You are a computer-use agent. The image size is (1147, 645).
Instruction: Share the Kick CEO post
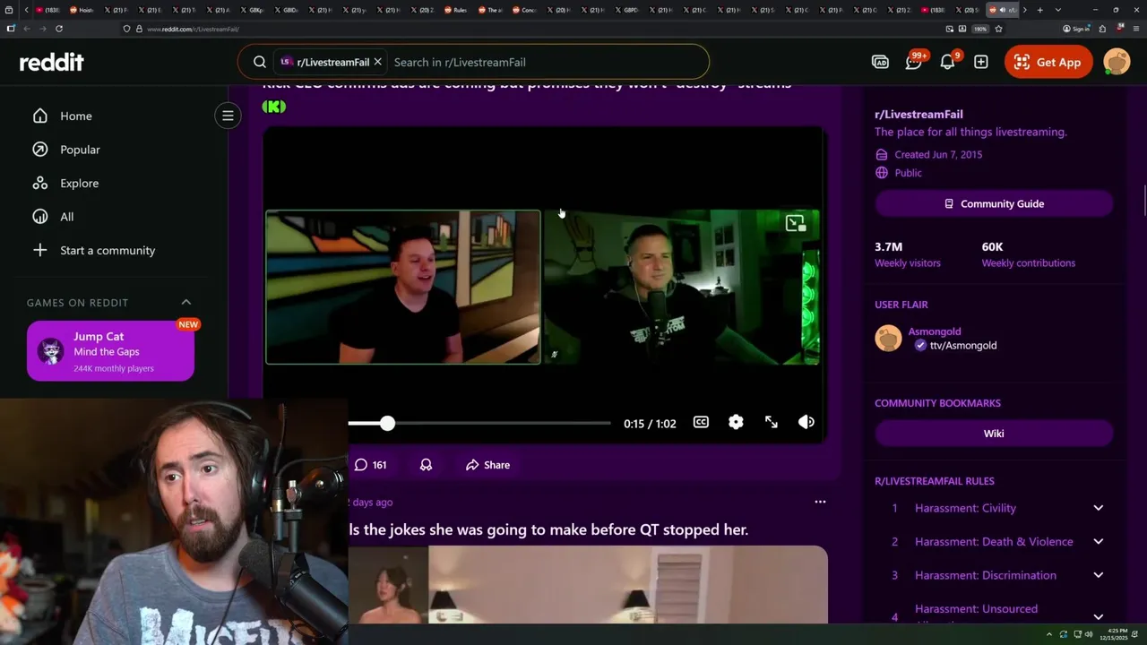[487, 465]
